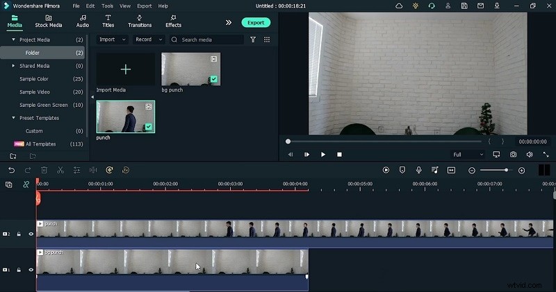Switch to the Transitions tab
This screenshot has height=292, width=556.
pyautogui.click(x=140, y=22)
